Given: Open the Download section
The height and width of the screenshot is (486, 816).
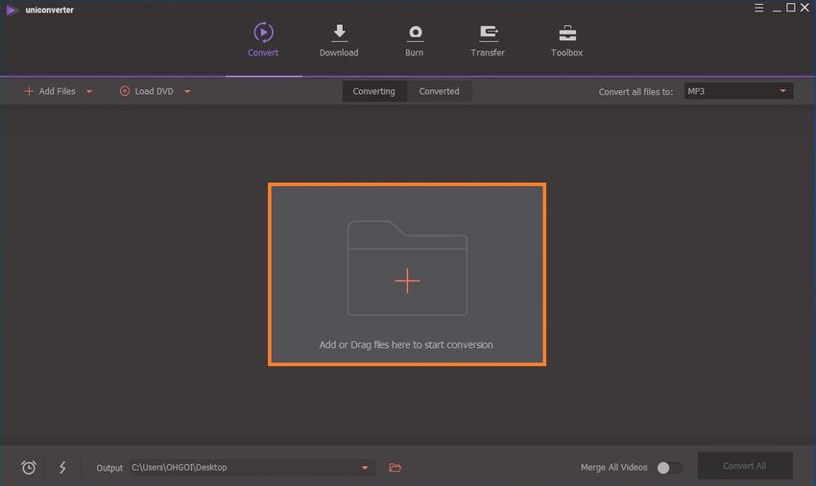Looking at the screenshot, I should [339, 40].
